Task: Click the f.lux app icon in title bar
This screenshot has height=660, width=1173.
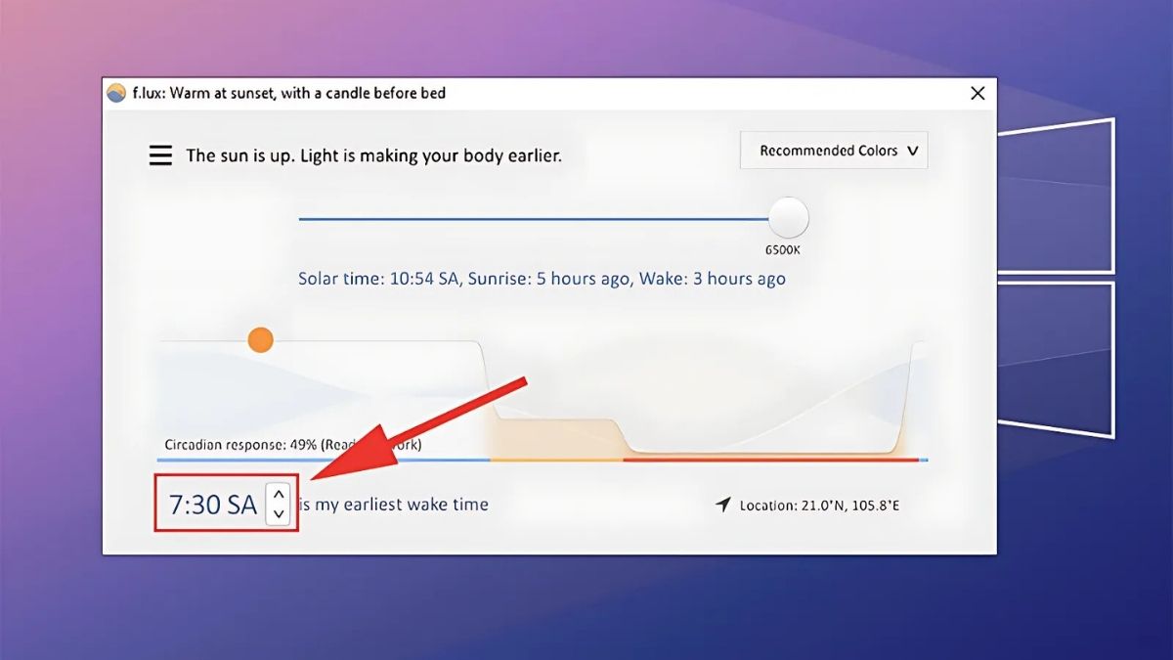Action: tap(115, 93)
